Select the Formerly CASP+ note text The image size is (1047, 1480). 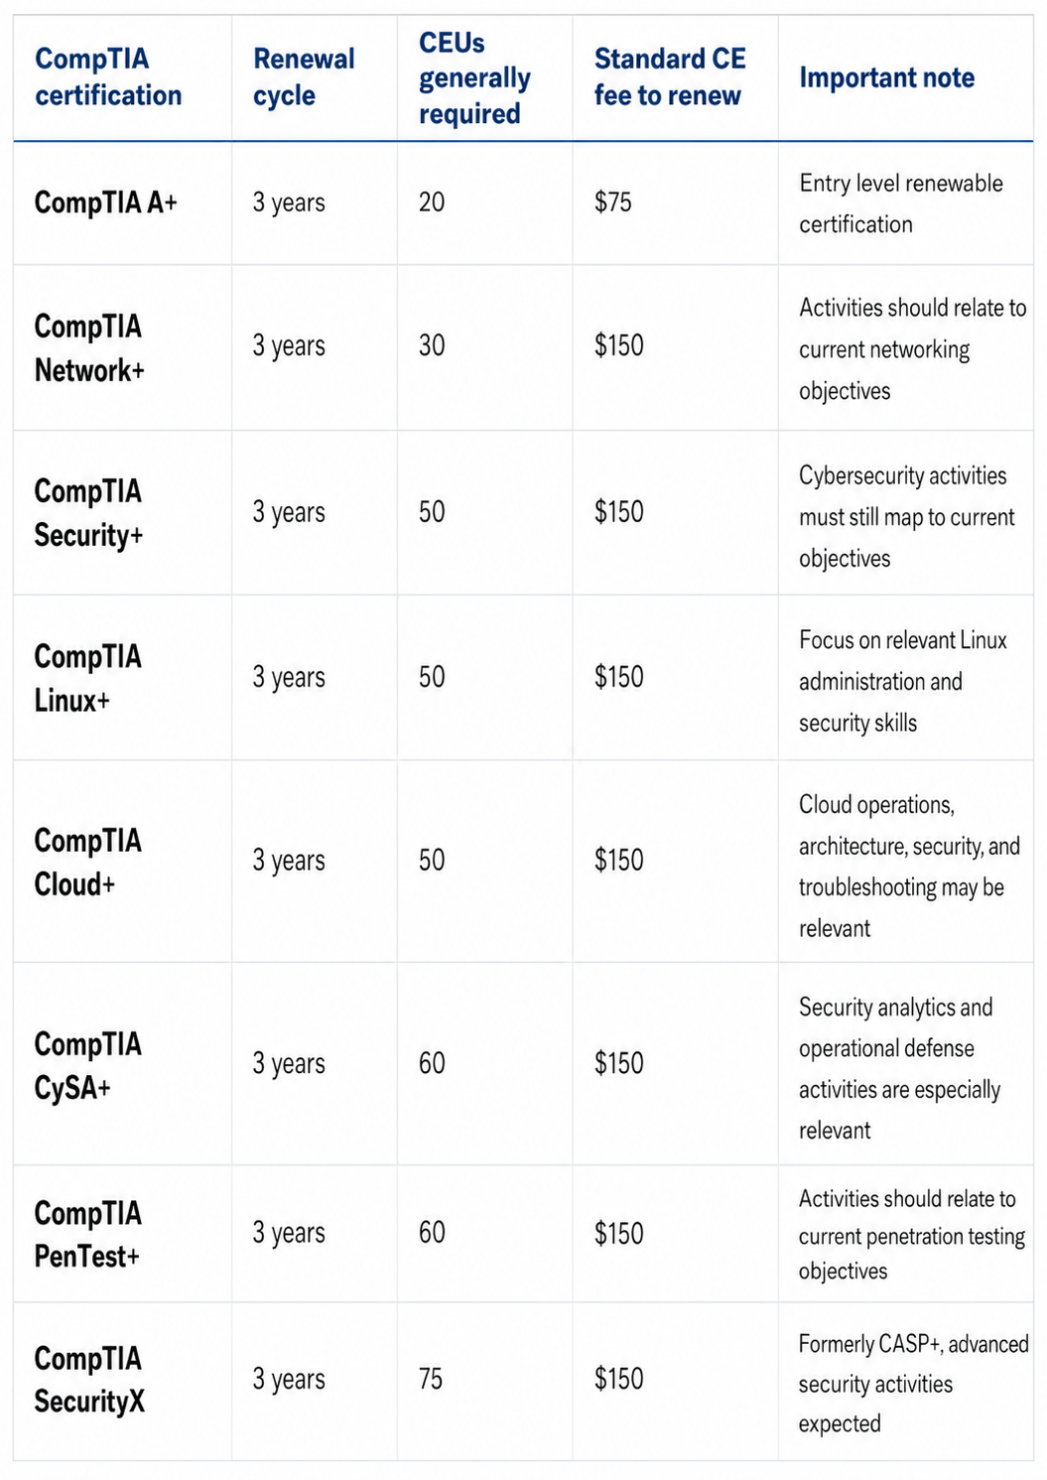(913, 1384)
